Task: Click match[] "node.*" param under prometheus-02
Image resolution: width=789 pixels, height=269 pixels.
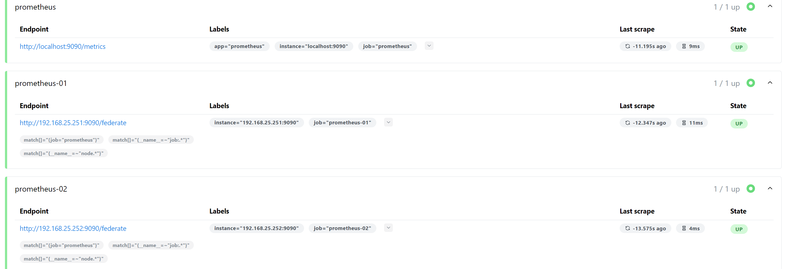Action: 64,259
